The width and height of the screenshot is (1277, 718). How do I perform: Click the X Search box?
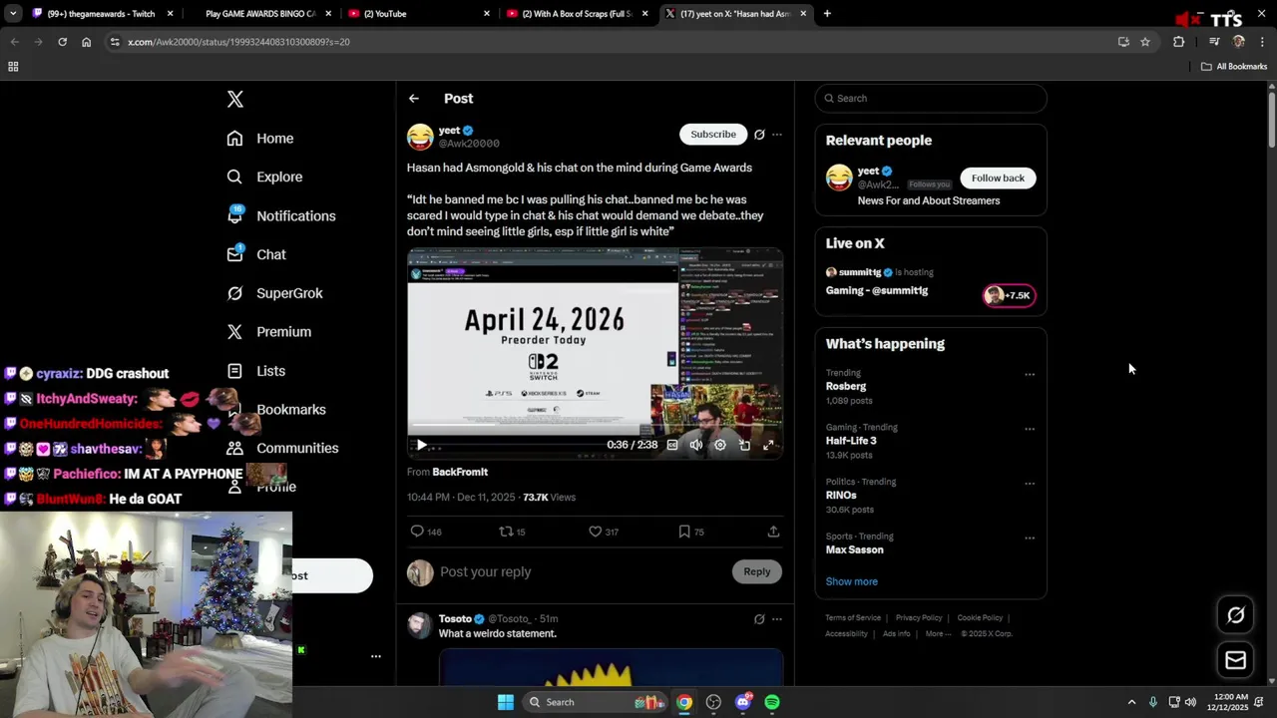point(931,98)
